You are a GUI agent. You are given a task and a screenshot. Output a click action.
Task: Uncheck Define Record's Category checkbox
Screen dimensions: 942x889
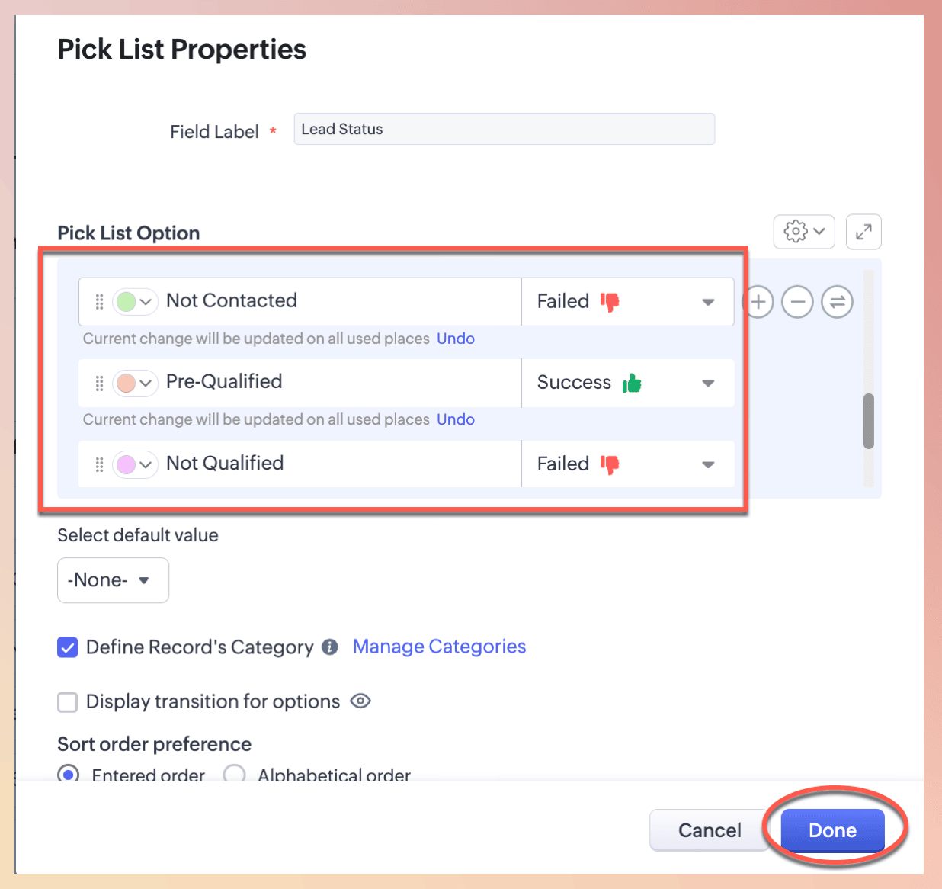tap(68, 647)
